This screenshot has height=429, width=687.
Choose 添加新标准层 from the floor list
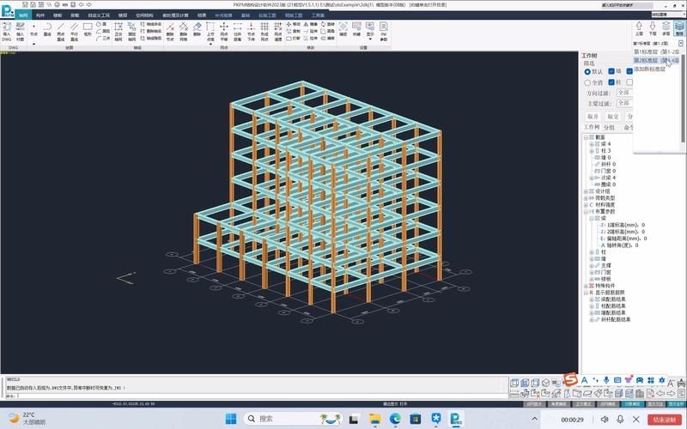pyautogui.click(x=657, y=69)
